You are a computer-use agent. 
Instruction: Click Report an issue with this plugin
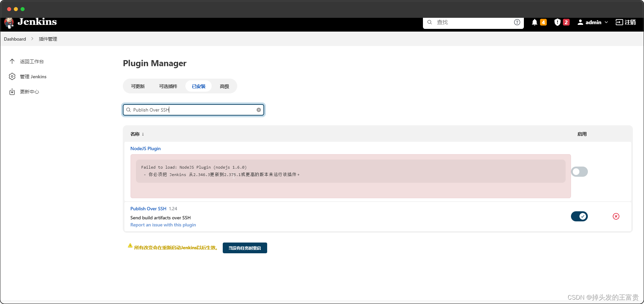pyautogui.click(x=163, y=225)
